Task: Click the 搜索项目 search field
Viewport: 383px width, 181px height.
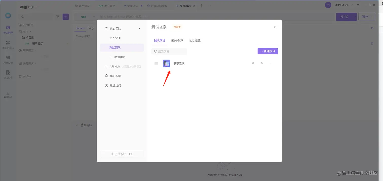Action: pos(169,51)
